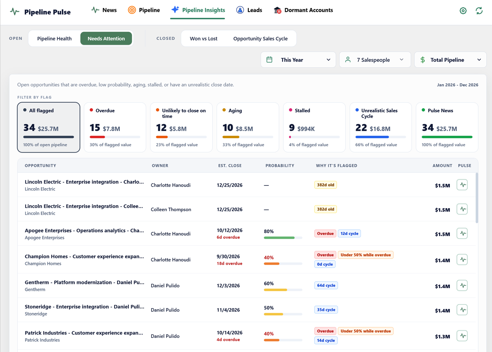The height and width of the screenshot is (352, 492).
Task: Open the 7 Salespeople dropdown
Action: point(375,60)
